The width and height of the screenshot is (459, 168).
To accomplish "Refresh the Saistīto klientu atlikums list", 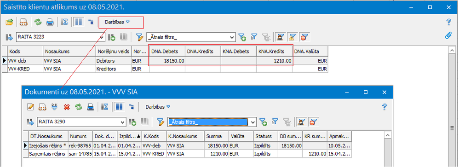I will coord(38,22).
